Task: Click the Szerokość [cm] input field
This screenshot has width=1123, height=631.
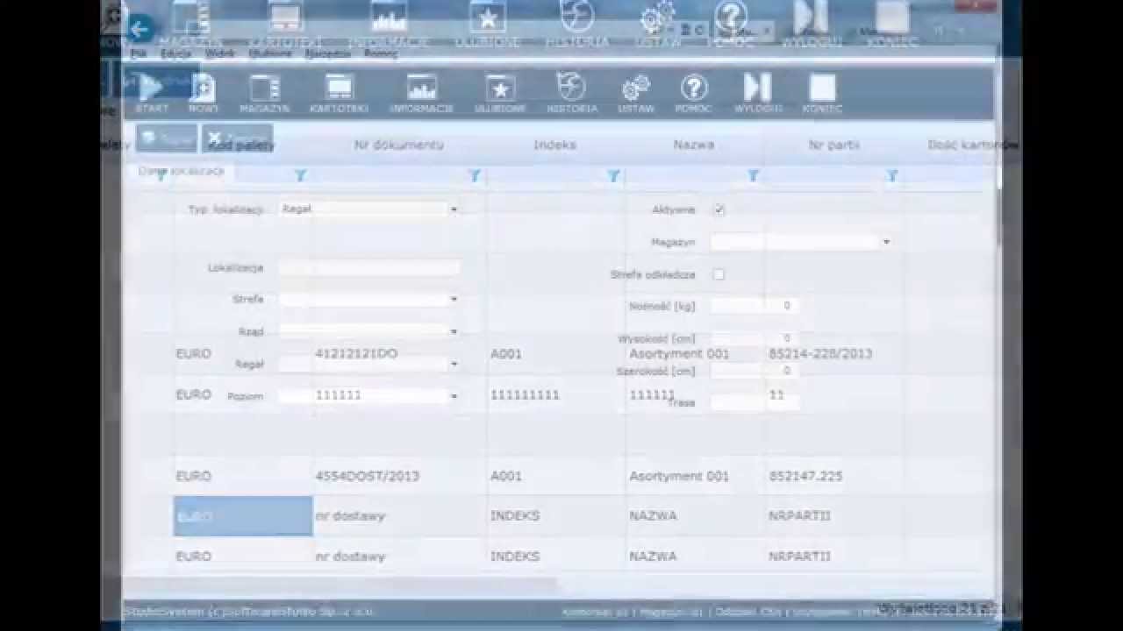Action: click(x=755, y=371)
